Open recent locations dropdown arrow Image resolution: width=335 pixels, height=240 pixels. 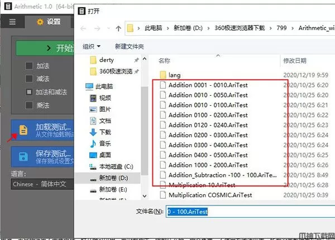(x=108, y=28)
